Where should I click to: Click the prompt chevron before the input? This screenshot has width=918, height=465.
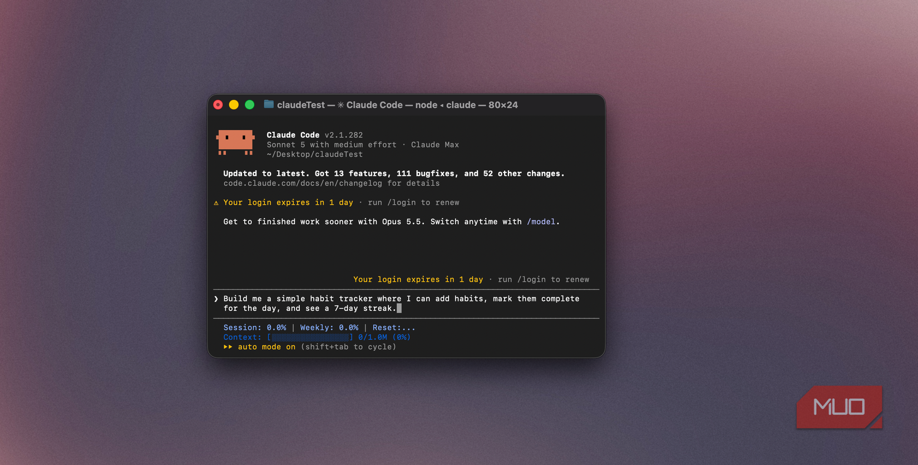coord(216,299)
